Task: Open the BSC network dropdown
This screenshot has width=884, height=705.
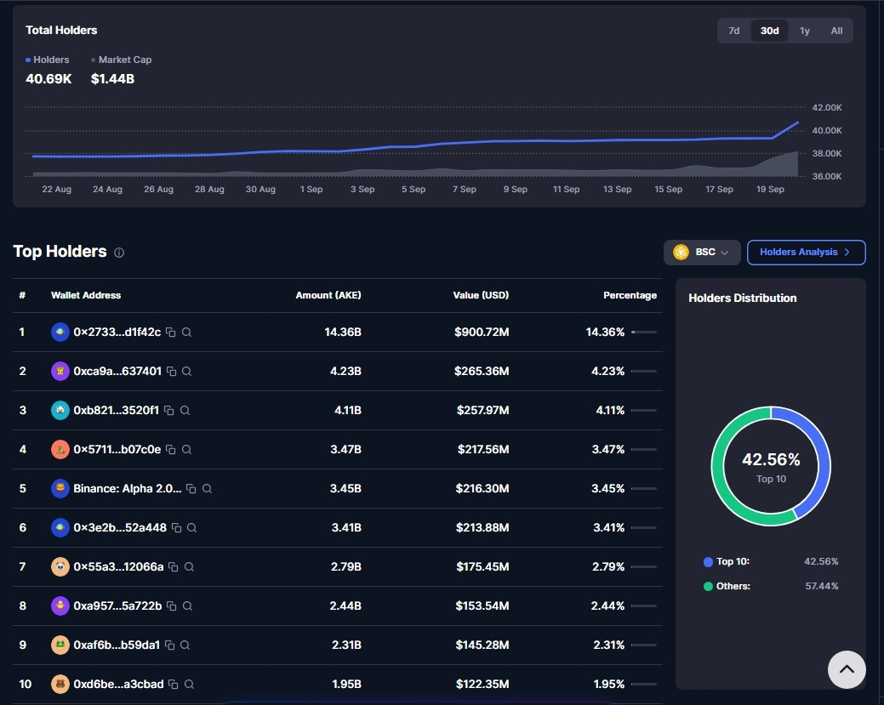Action: coord(702,252)
